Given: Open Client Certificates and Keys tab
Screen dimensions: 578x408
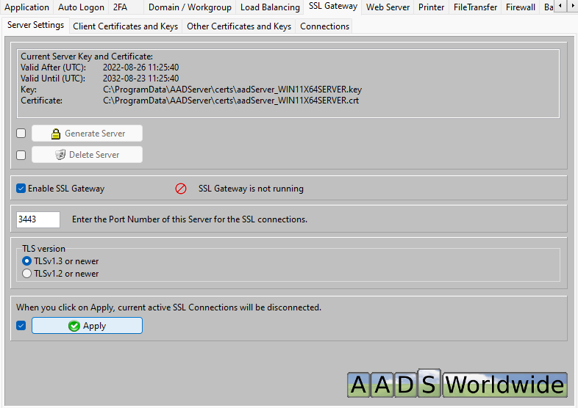Looking at the screenshot, I should tap(125, 26).
